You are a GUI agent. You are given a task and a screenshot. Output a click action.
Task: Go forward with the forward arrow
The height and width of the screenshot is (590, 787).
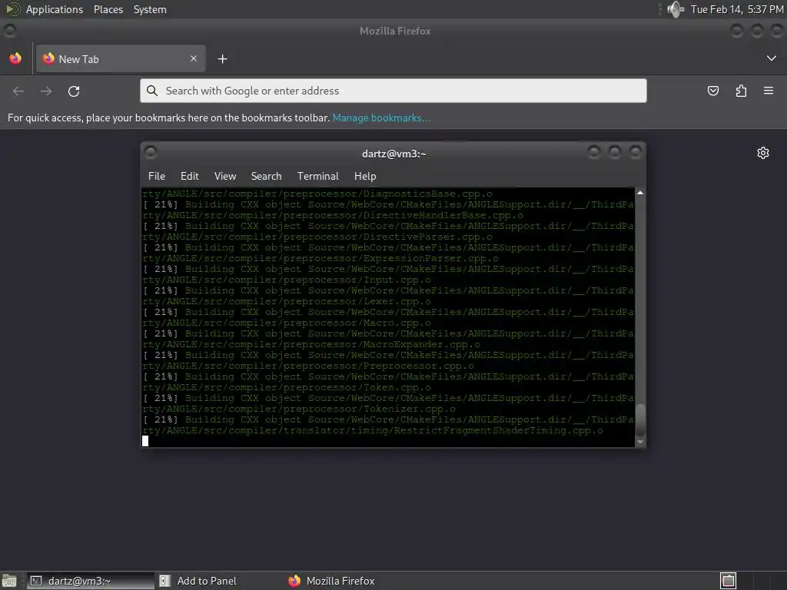coord(46,91)
